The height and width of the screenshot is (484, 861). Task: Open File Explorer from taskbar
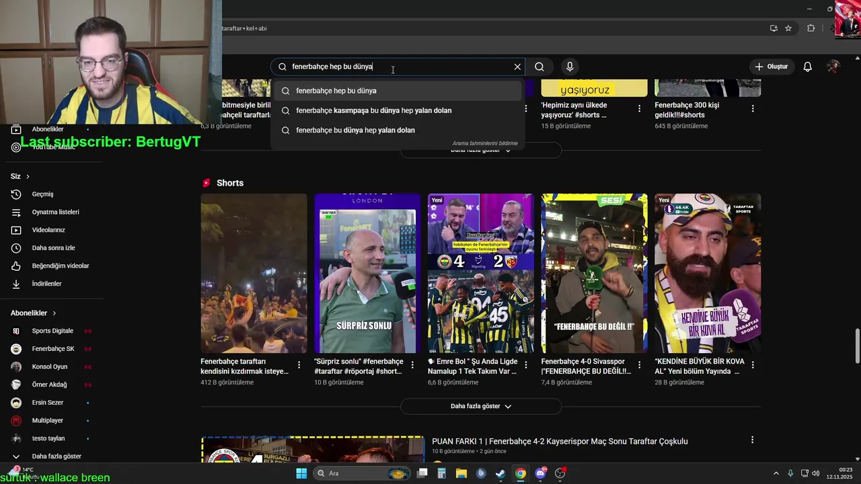pos(461,473)
